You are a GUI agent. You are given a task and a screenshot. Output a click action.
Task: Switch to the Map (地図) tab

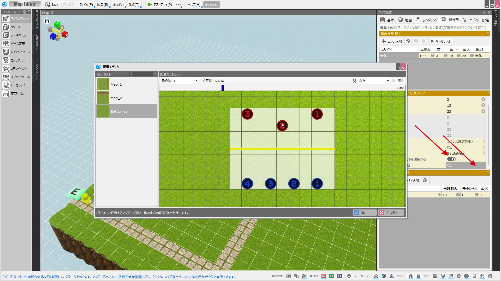pos(405,20)
